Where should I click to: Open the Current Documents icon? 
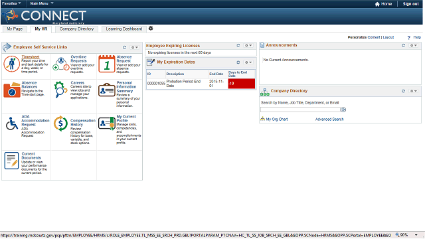click(11, 161)
